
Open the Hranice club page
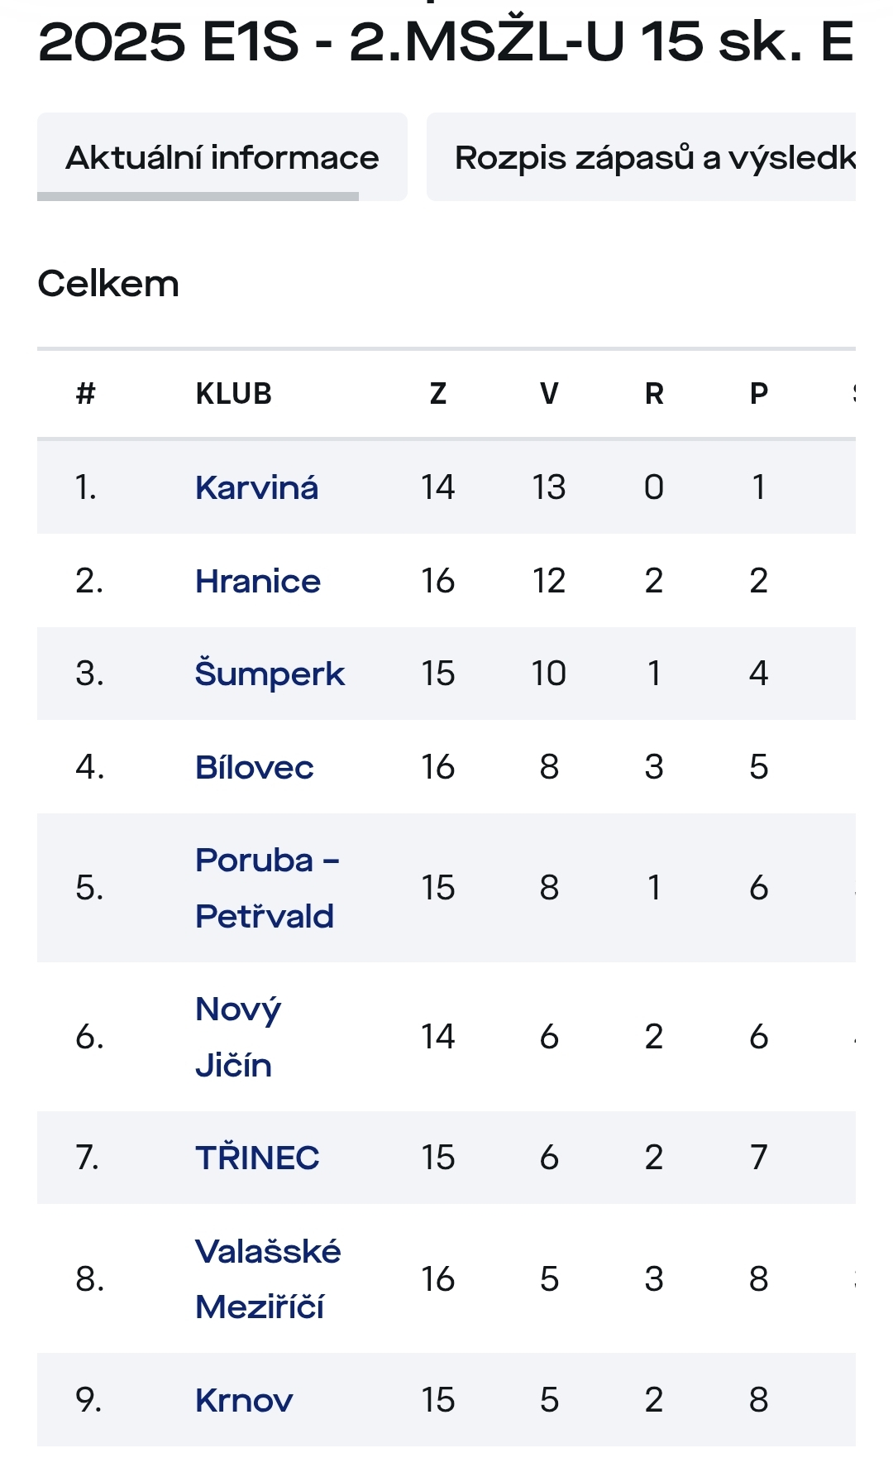(257, 581)
